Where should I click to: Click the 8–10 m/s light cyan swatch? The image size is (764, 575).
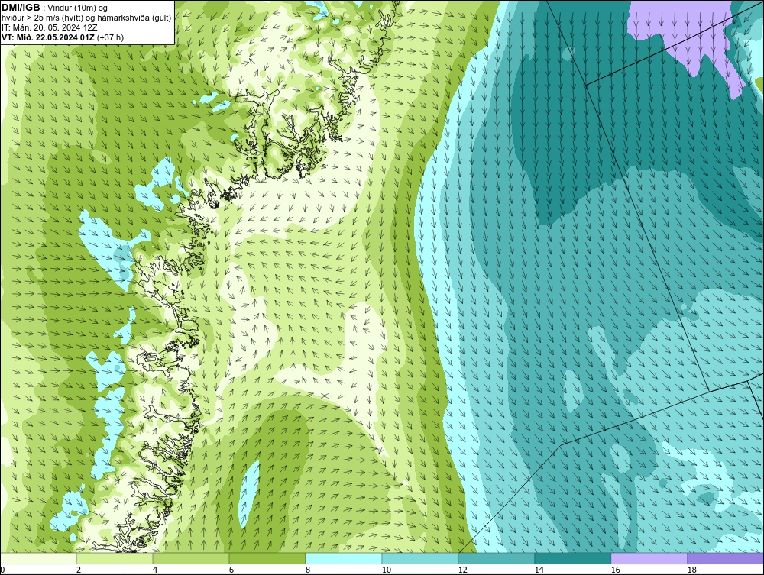(344, 558)
